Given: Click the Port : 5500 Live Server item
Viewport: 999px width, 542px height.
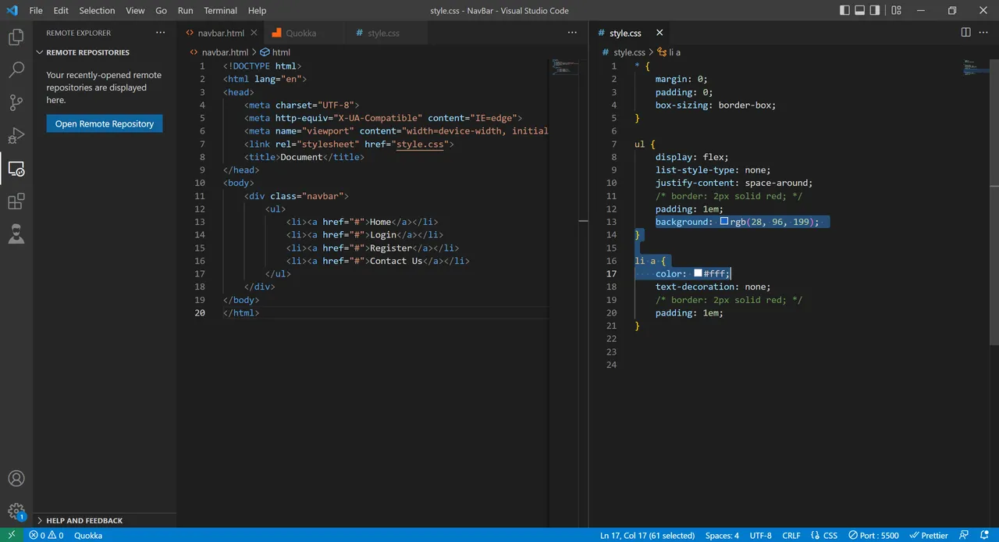Looking at the screenshot, I should coord(873,535).
